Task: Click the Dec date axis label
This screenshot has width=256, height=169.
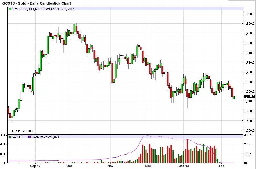Action: (x=148, y=166)
